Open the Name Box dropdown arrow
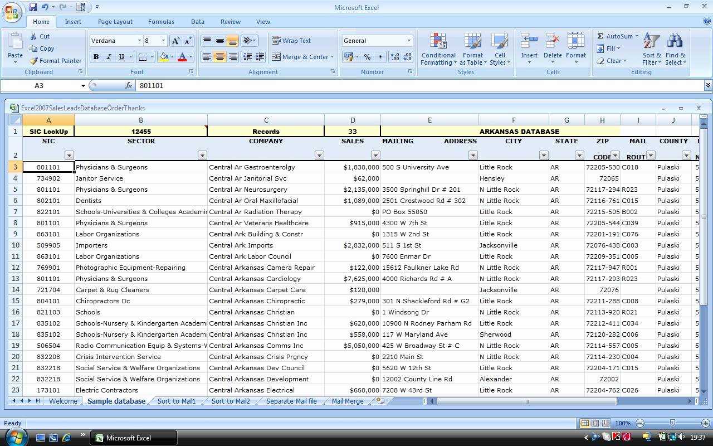 (83, 85)
